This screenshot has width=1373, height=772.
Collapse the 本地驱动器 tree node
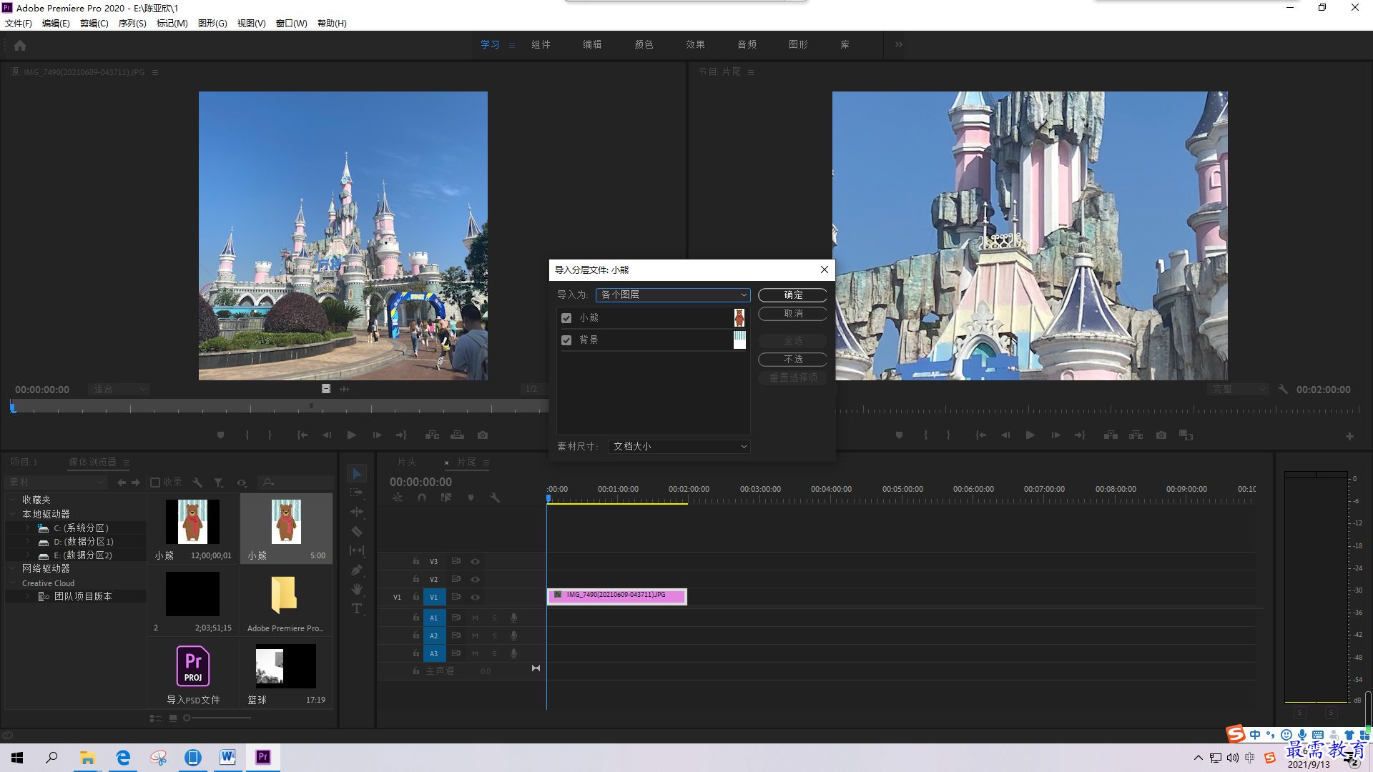pyautogui.click(x=12, y=514)
